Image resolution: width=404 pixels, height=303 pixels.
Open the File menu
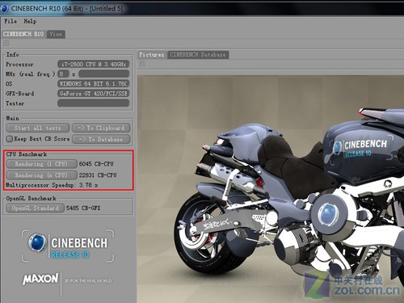[11, 21]
